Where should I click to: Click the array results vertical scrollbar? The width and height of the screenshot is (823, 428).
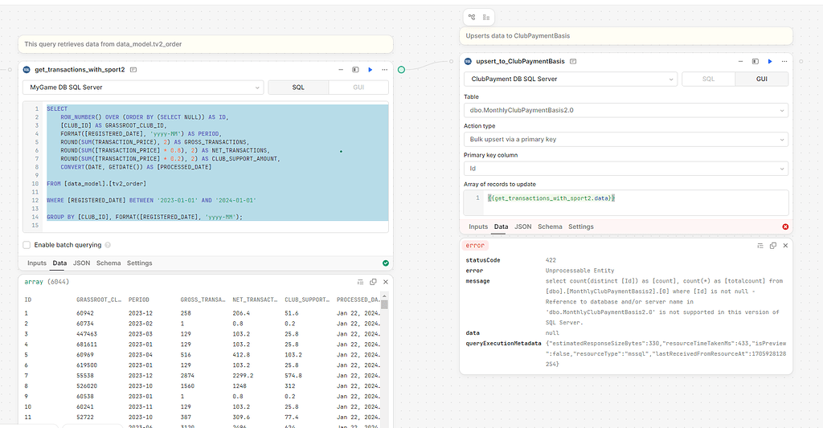point(384,304)
